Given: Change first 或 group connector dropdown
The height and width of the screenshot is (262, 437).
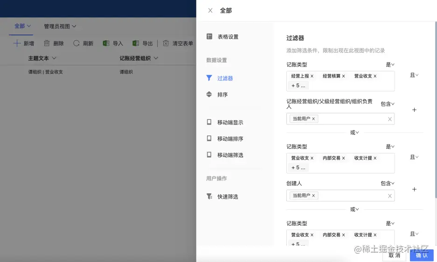Looking at the screenshot, I should pos(354,132).
